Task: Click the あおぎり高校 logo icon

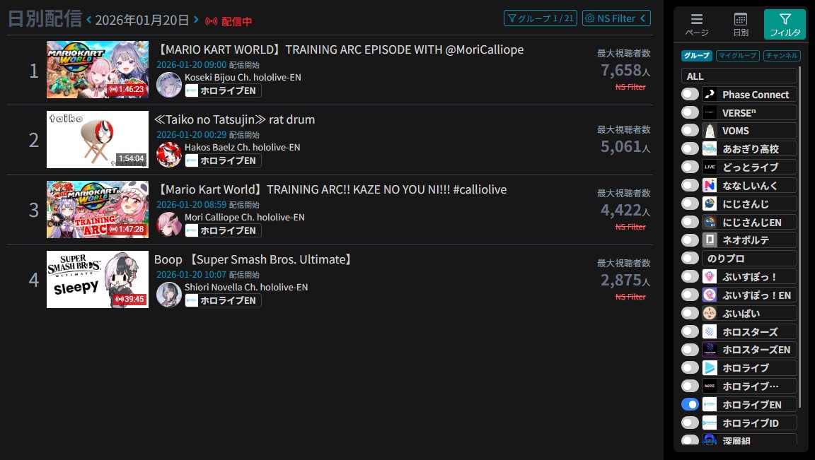Action: point(710,149)
